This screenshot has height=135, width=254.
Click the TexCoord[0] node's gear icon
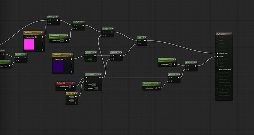(72, 83)
